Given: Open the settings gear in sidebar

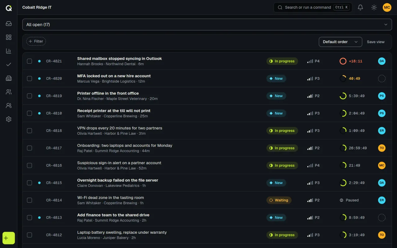Looking at the screenshot, I should (x=9, y=119).
